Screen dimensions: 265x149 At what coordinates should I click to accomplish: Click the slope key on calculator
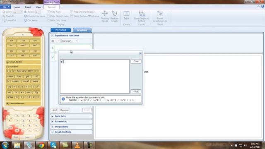(x=36, y=81)
